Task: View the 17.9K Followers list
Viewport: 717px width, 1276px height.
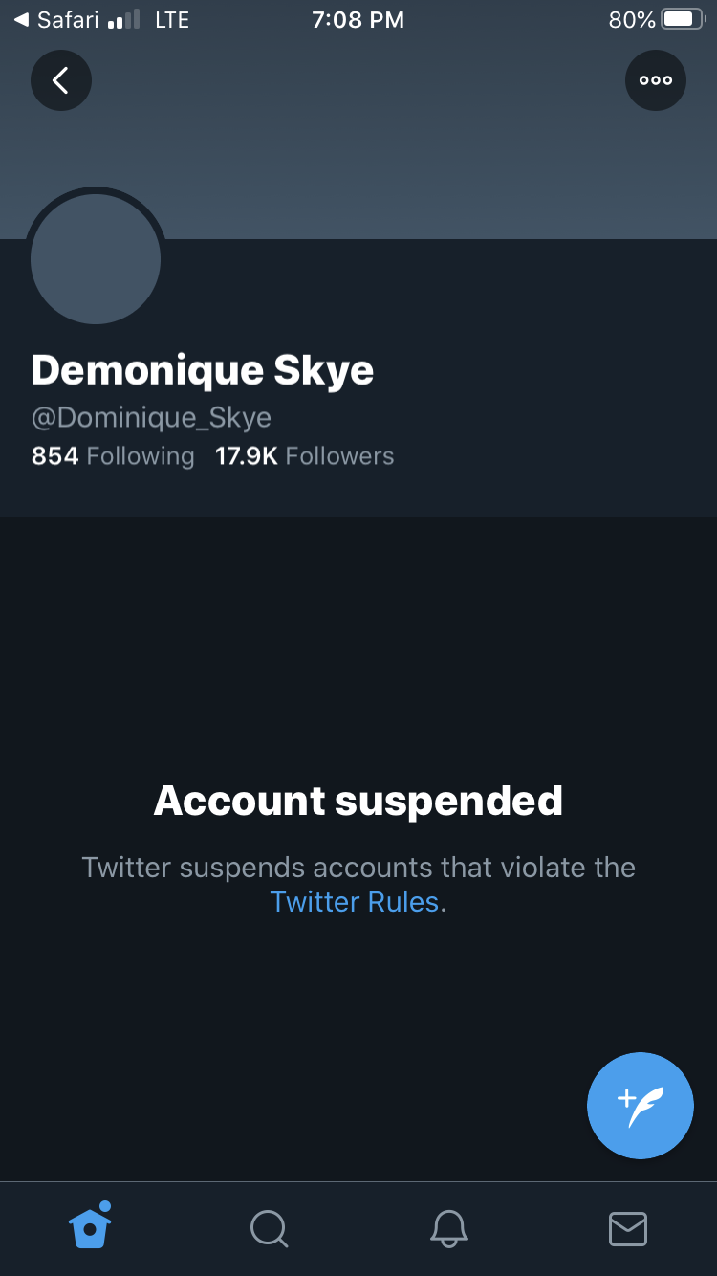Action: (305, 456)
